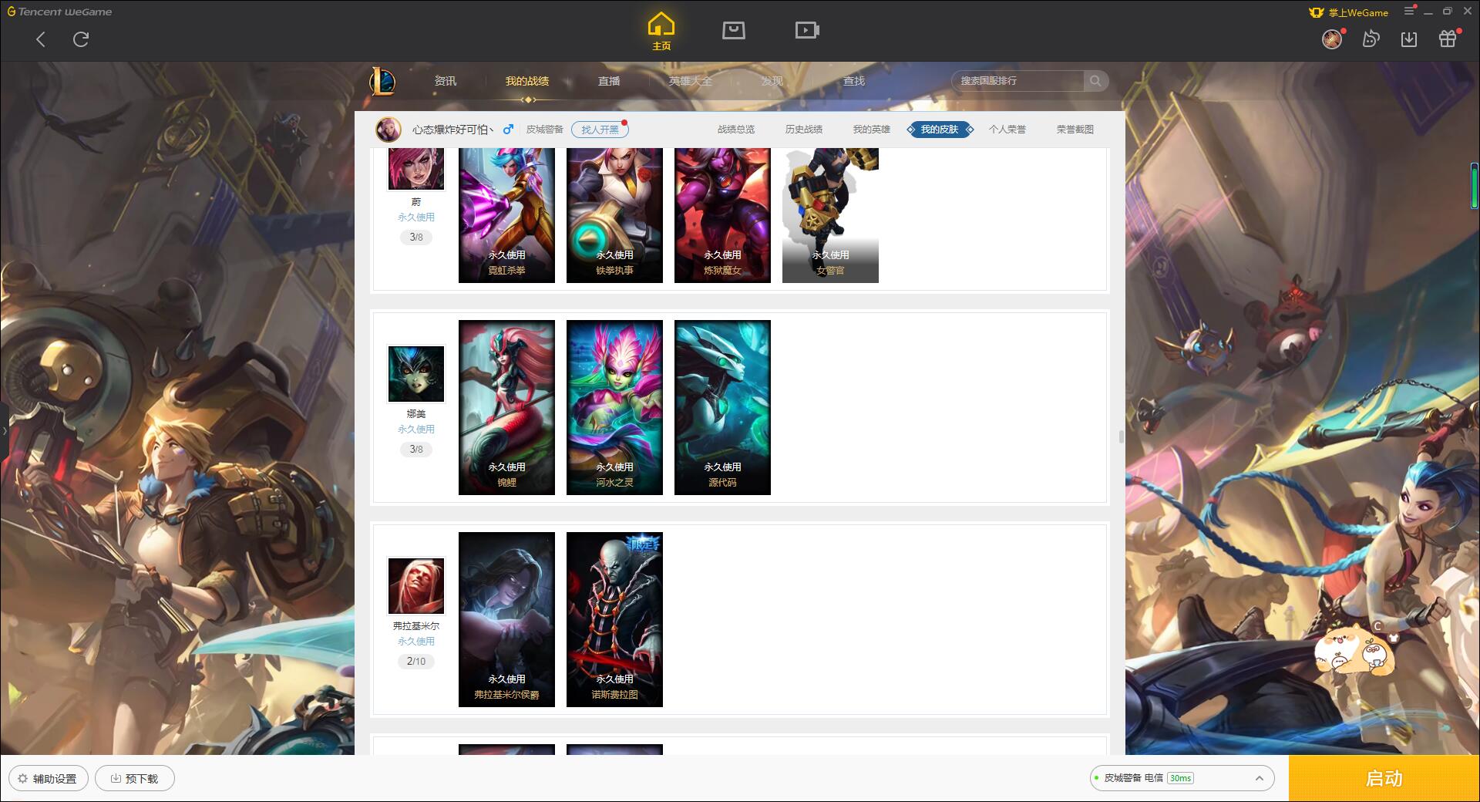Open the download manager icon

click(x=1409, y=39)
